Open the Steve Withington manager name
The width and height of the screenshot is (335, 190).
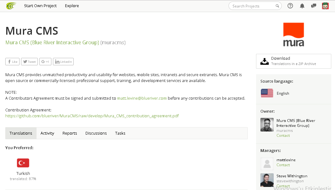click(292, 176)
